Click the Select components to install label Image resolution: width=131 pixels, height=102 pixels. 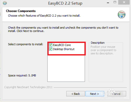[25, 44]
